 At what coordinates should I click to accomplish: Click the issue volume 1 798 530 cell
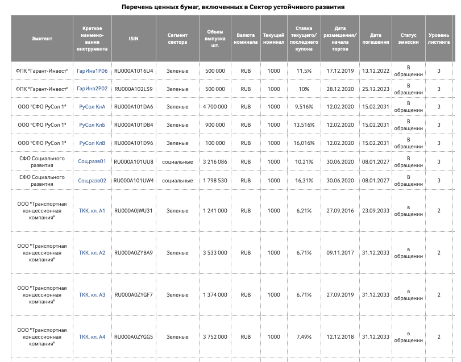pos(215,180)
